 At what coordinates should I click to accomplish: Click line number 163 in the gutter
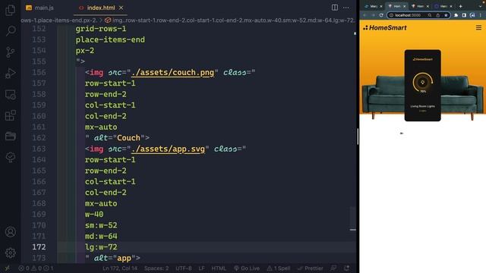pyautogui.click(x=39, y=149)
